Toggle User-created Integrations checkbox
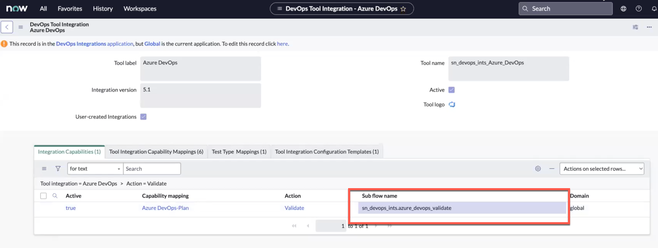Screen dimensions: 658x248 (x=143, y=117)
